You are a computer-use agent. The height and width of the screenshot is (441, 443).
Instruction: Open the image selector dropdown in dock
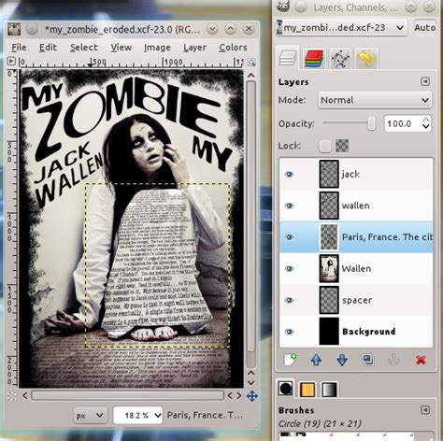[342, 28]
